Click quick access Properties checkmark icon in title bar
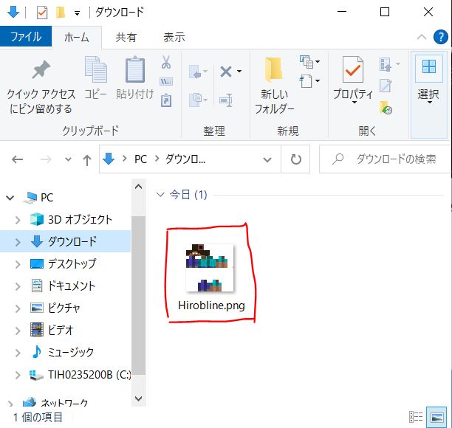Screen dimensions: 452x428 42,13
